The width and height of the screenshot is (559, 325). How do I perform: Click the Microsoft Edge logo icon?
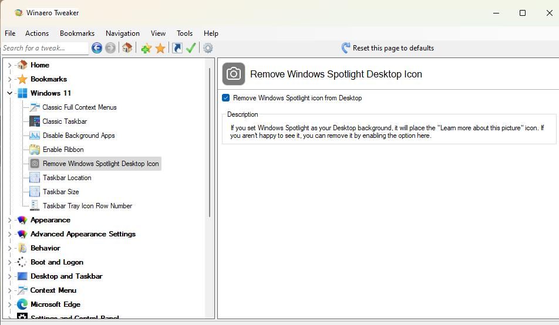[22, 304]
